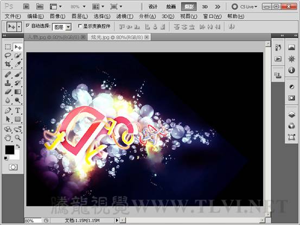Open the 80% zoom level dropdown
The width and height of the screenshot is (300, 225).
click(78, 7)
